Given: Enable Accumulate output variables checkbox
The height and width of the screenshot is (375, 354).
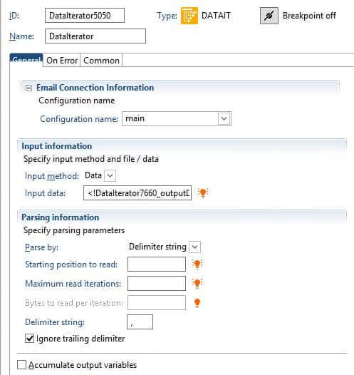Looking at the screenshot, I should (21, 365).
